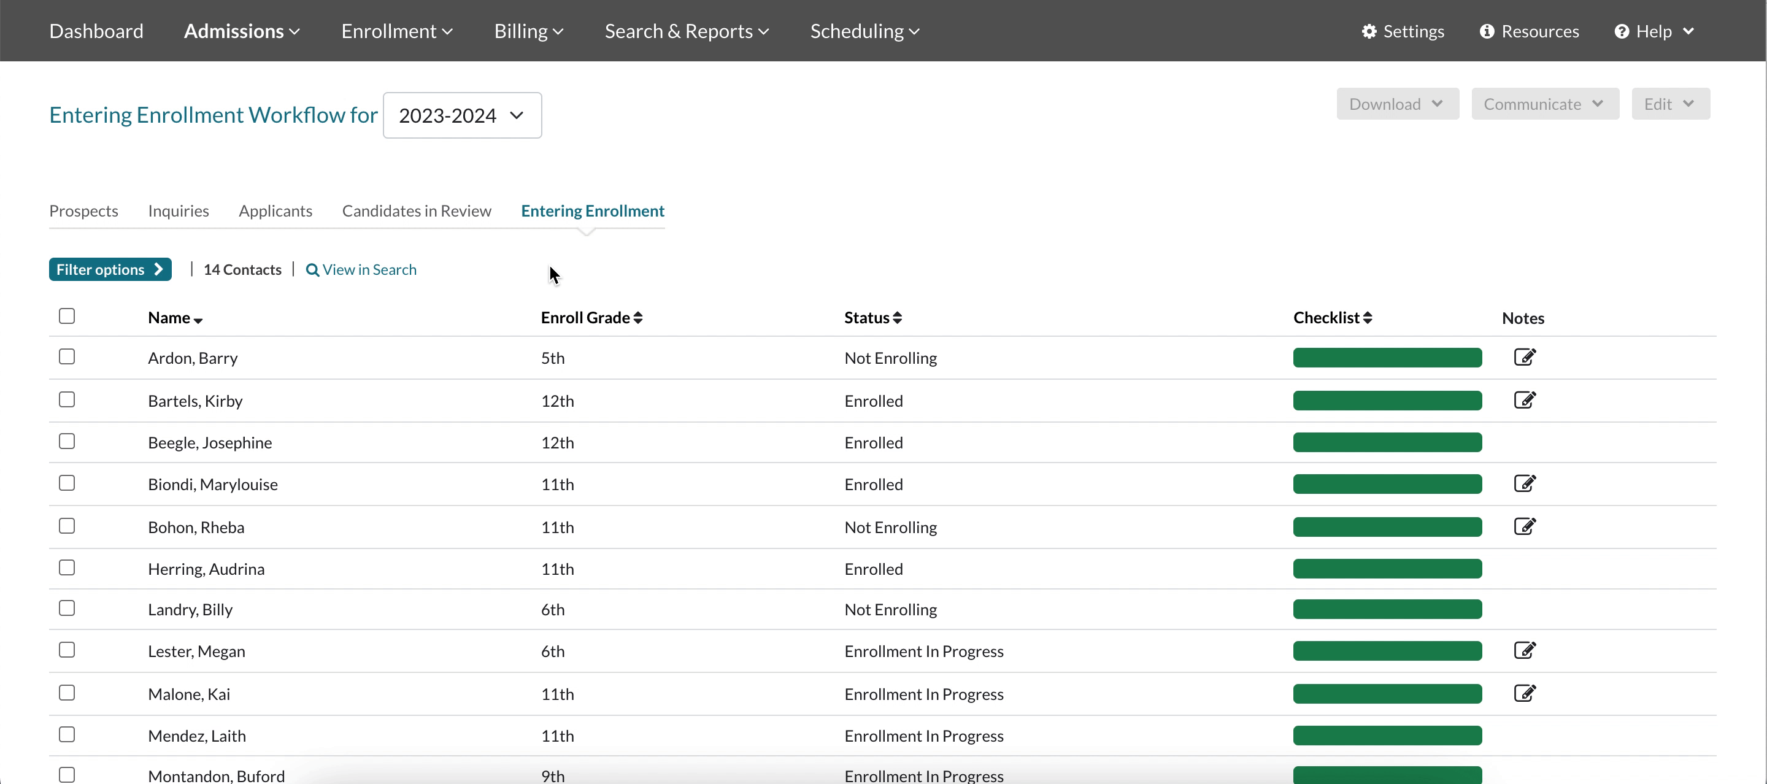Open the 2023-2024 year dropdown
1767x784 pixels.
point(461,115)
